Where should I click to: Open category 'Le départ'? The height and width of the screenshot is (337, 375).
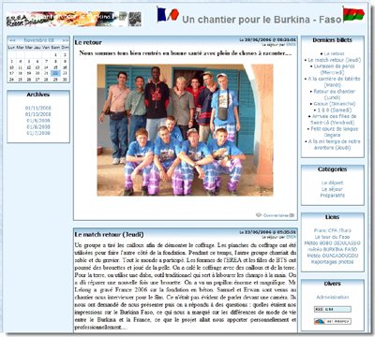[332, 183]
